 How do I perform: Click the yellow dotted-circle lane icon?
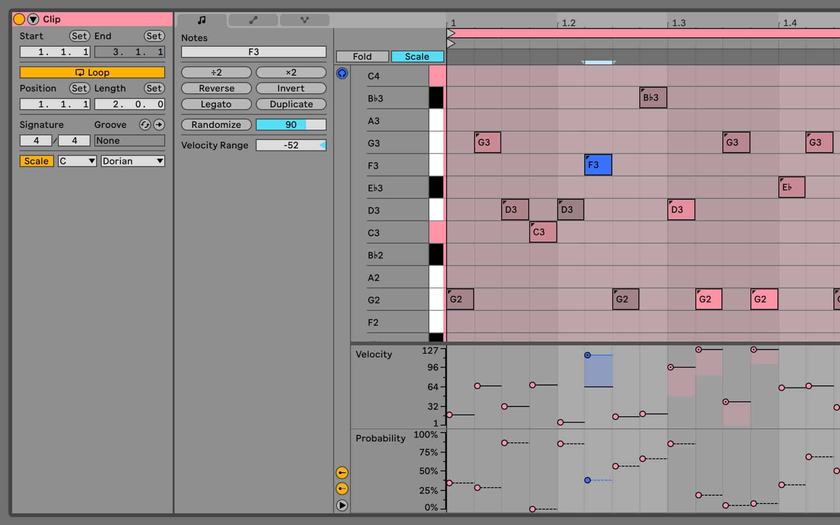point(342,489)
